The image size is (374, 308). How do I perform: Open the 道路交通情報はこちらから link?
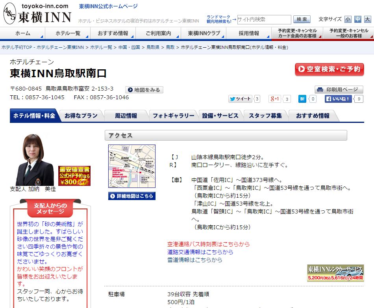pyautogui.click(x=200, y=252)
